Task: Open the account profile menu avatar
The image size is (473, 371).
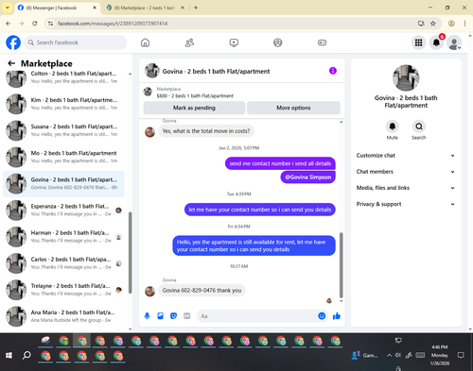Action: (x=454, y=42)
